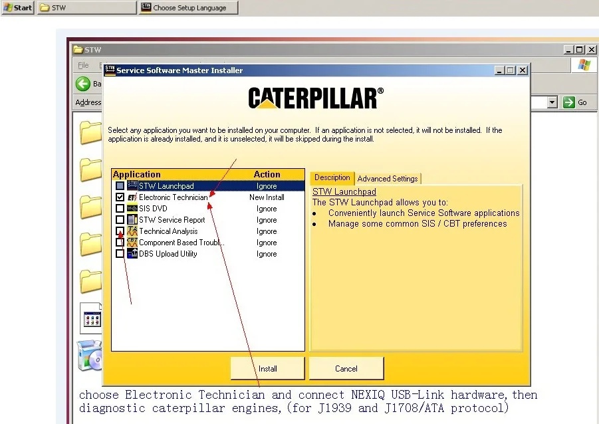Switch to the Description tab
This screenshot has height=424, width=599.
(332, 177)
